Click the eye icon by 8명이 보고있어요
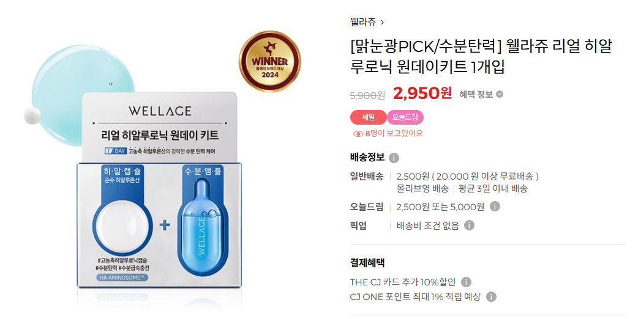Viewport: 641px width, 319px height. tap(358, 133)
